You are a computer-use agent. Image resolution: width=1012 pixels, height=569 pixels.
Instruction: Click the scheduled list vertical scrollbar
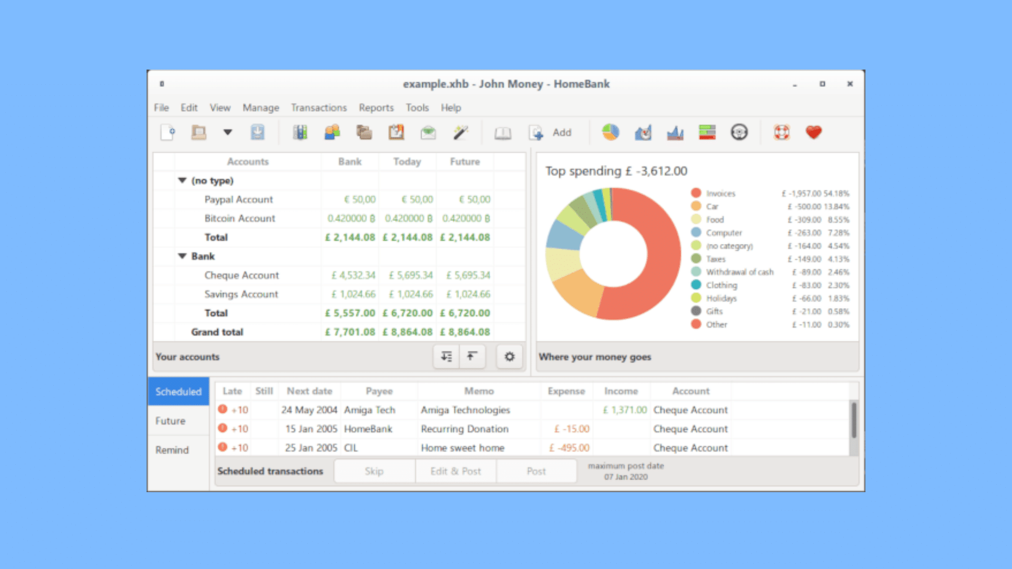[x=854, y=420]
